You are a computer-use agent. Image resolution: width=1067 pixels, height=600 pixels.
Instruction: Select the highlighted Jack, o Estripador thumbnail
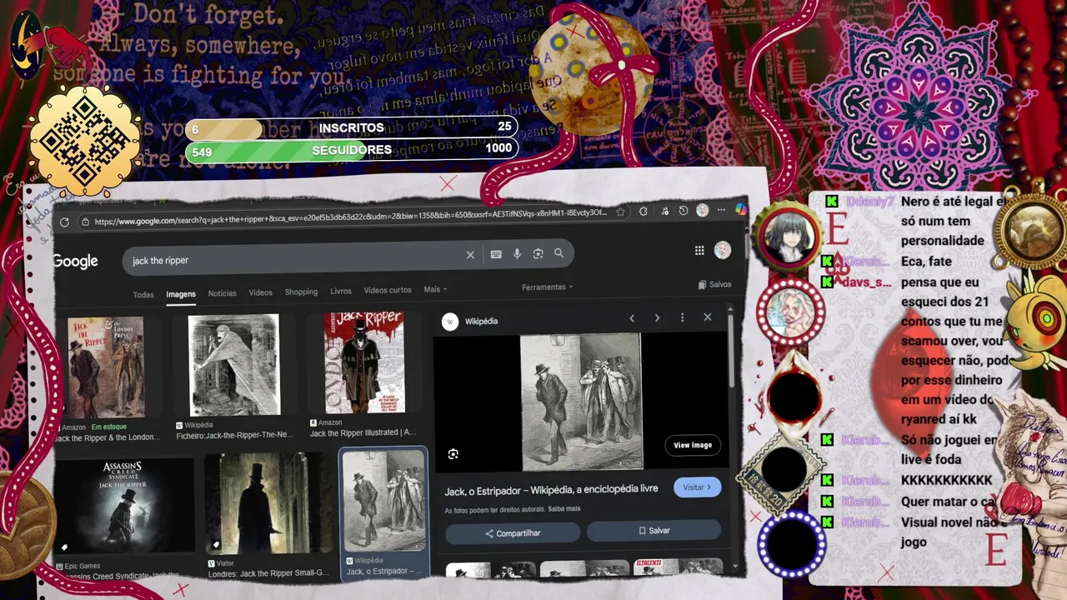point(384,500)
